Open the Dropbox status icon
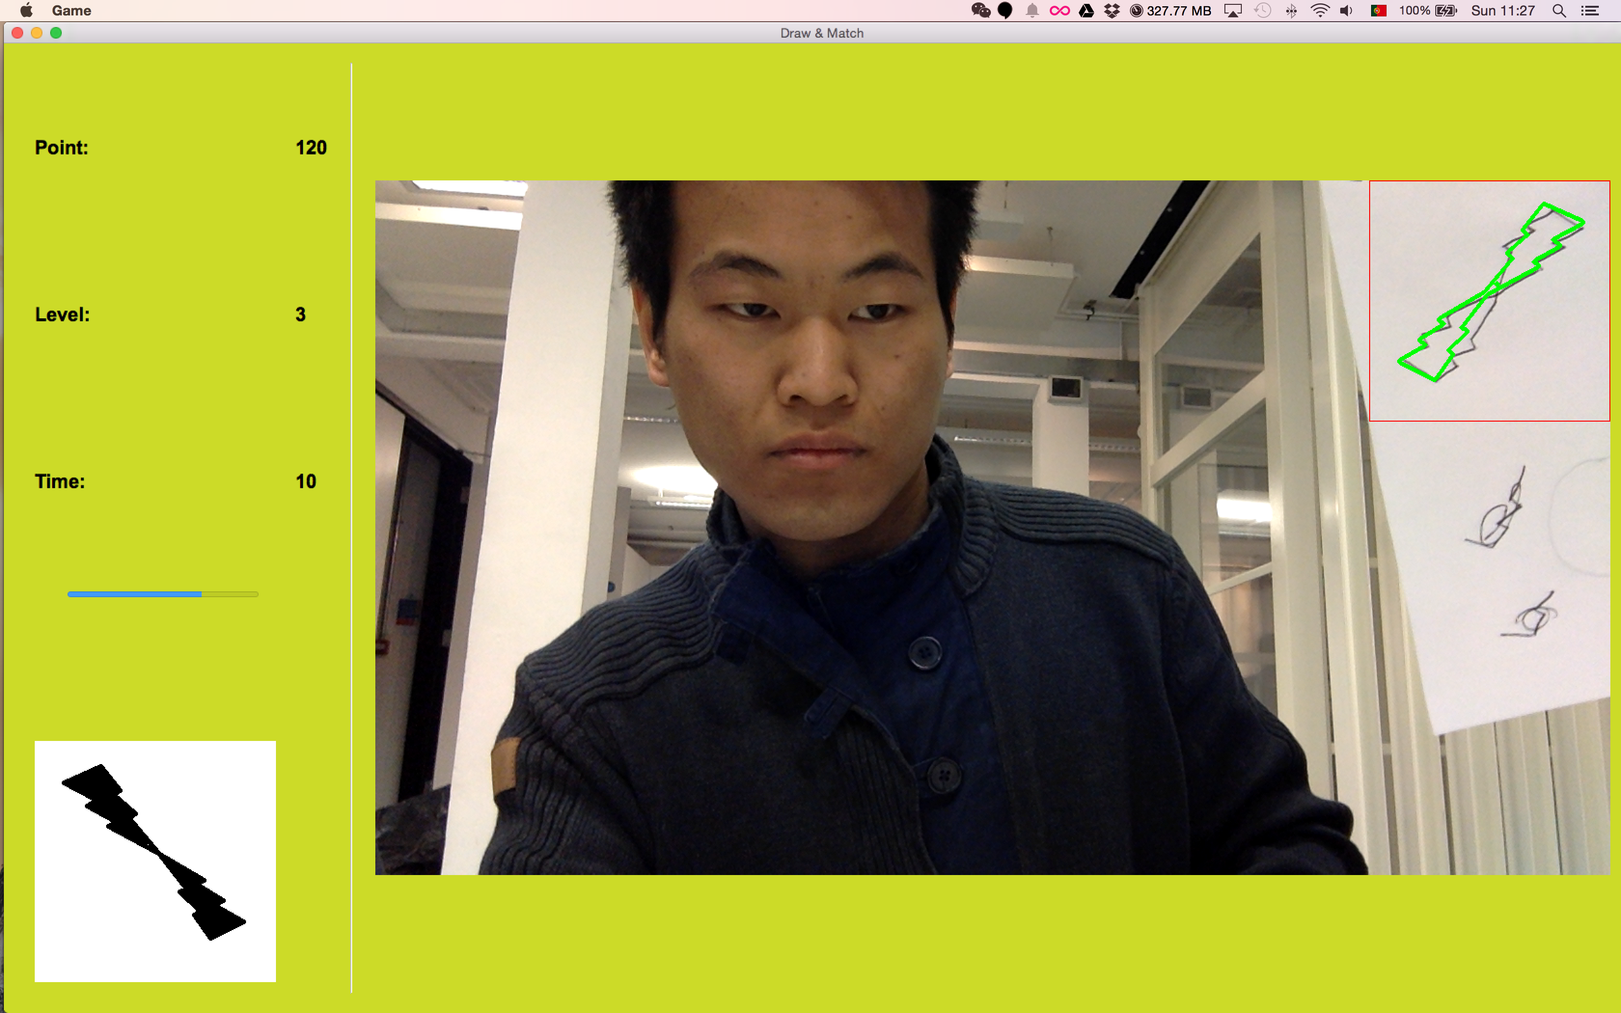Screen dimensions: 1621x1013 (x=1112, y=11)
